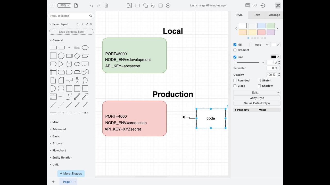This screenshot has height=185, width=330.
Task: Click the share add-user icon
Action: [x=255, y=5]
